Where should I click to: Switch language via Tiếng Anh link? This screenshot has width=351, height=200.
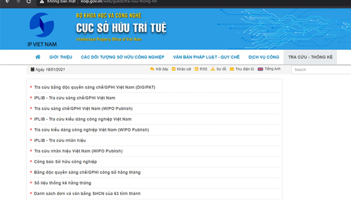coord(272,69)
